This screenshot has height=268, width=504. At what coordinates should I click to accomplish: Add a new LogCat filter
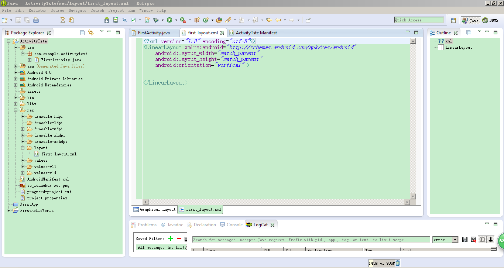(x=171, y=238)
